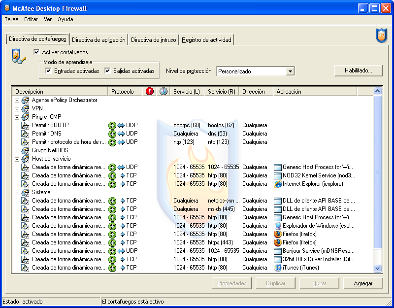This screenshot has height=308, width=394.
Task: Click the rule list scroll up arrow
Action: coord(377,91)
